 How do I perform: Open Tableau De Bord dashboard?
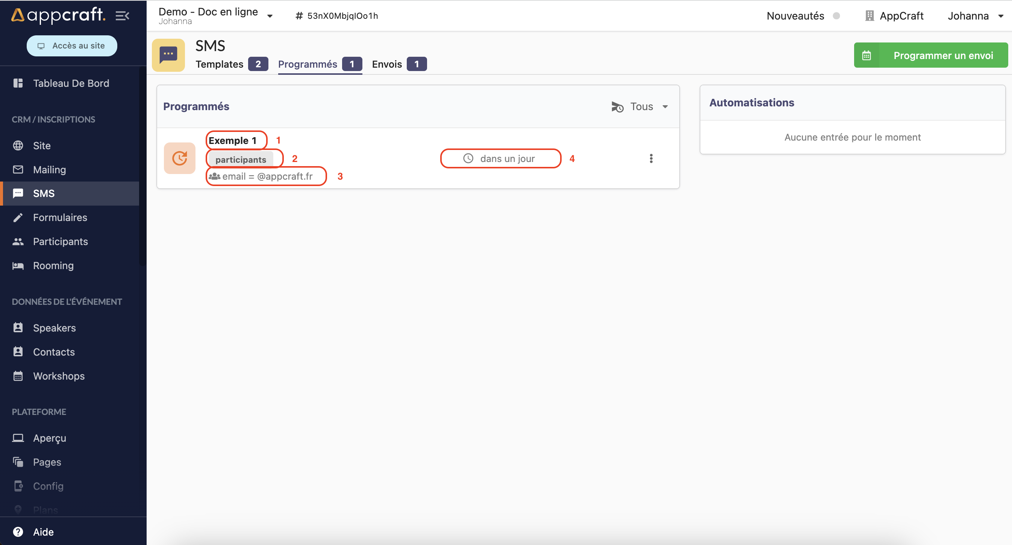(x=71, y=83)
